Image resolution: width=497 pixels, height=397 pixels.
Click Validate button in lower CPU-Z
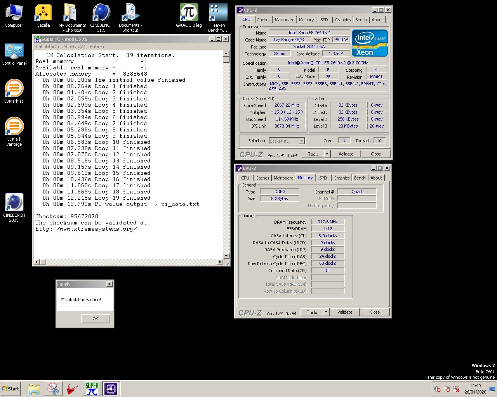[345, 312]
